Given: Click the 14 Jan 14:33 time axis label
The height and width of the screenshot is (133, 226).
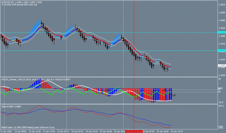Looking at the screenshot, I should click(92, 132).
